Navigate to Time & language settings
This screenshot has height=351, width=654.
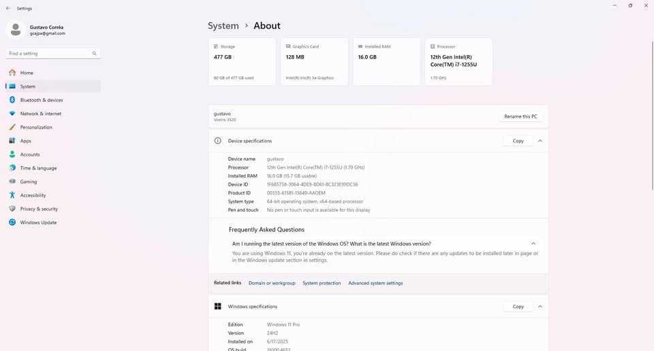point(53,168)
